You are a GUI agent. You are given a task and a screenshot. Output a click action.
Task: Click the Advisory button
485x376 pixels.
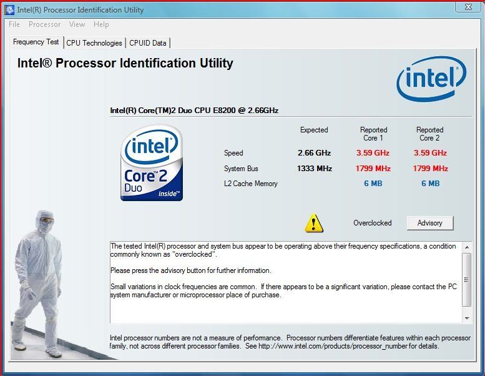(430, 223)
